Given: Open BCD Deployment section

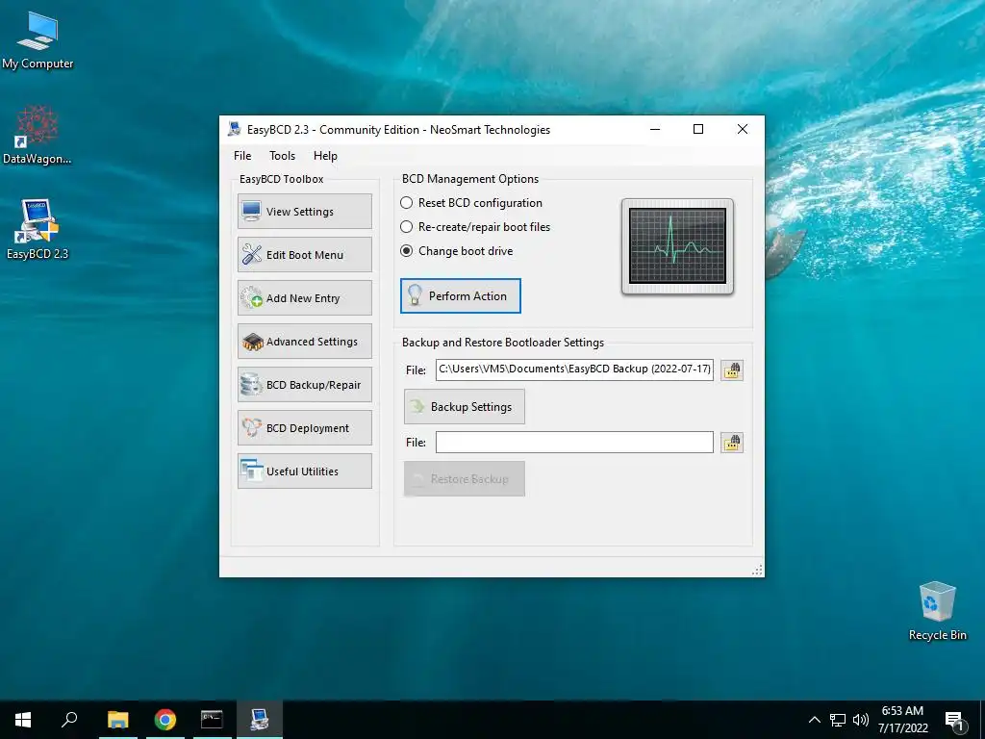Looking at the screenshot, I should pos(305,428).
